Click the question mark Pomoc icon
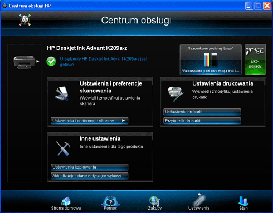This screenshot has width=273, height=213. tap(110, 201)
